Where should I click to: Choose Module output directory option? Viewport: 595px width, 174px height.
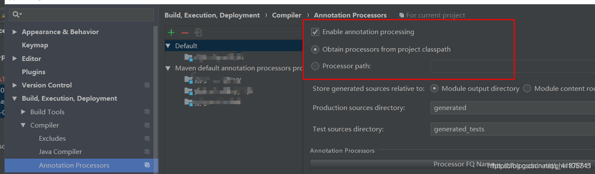(435, 89)
